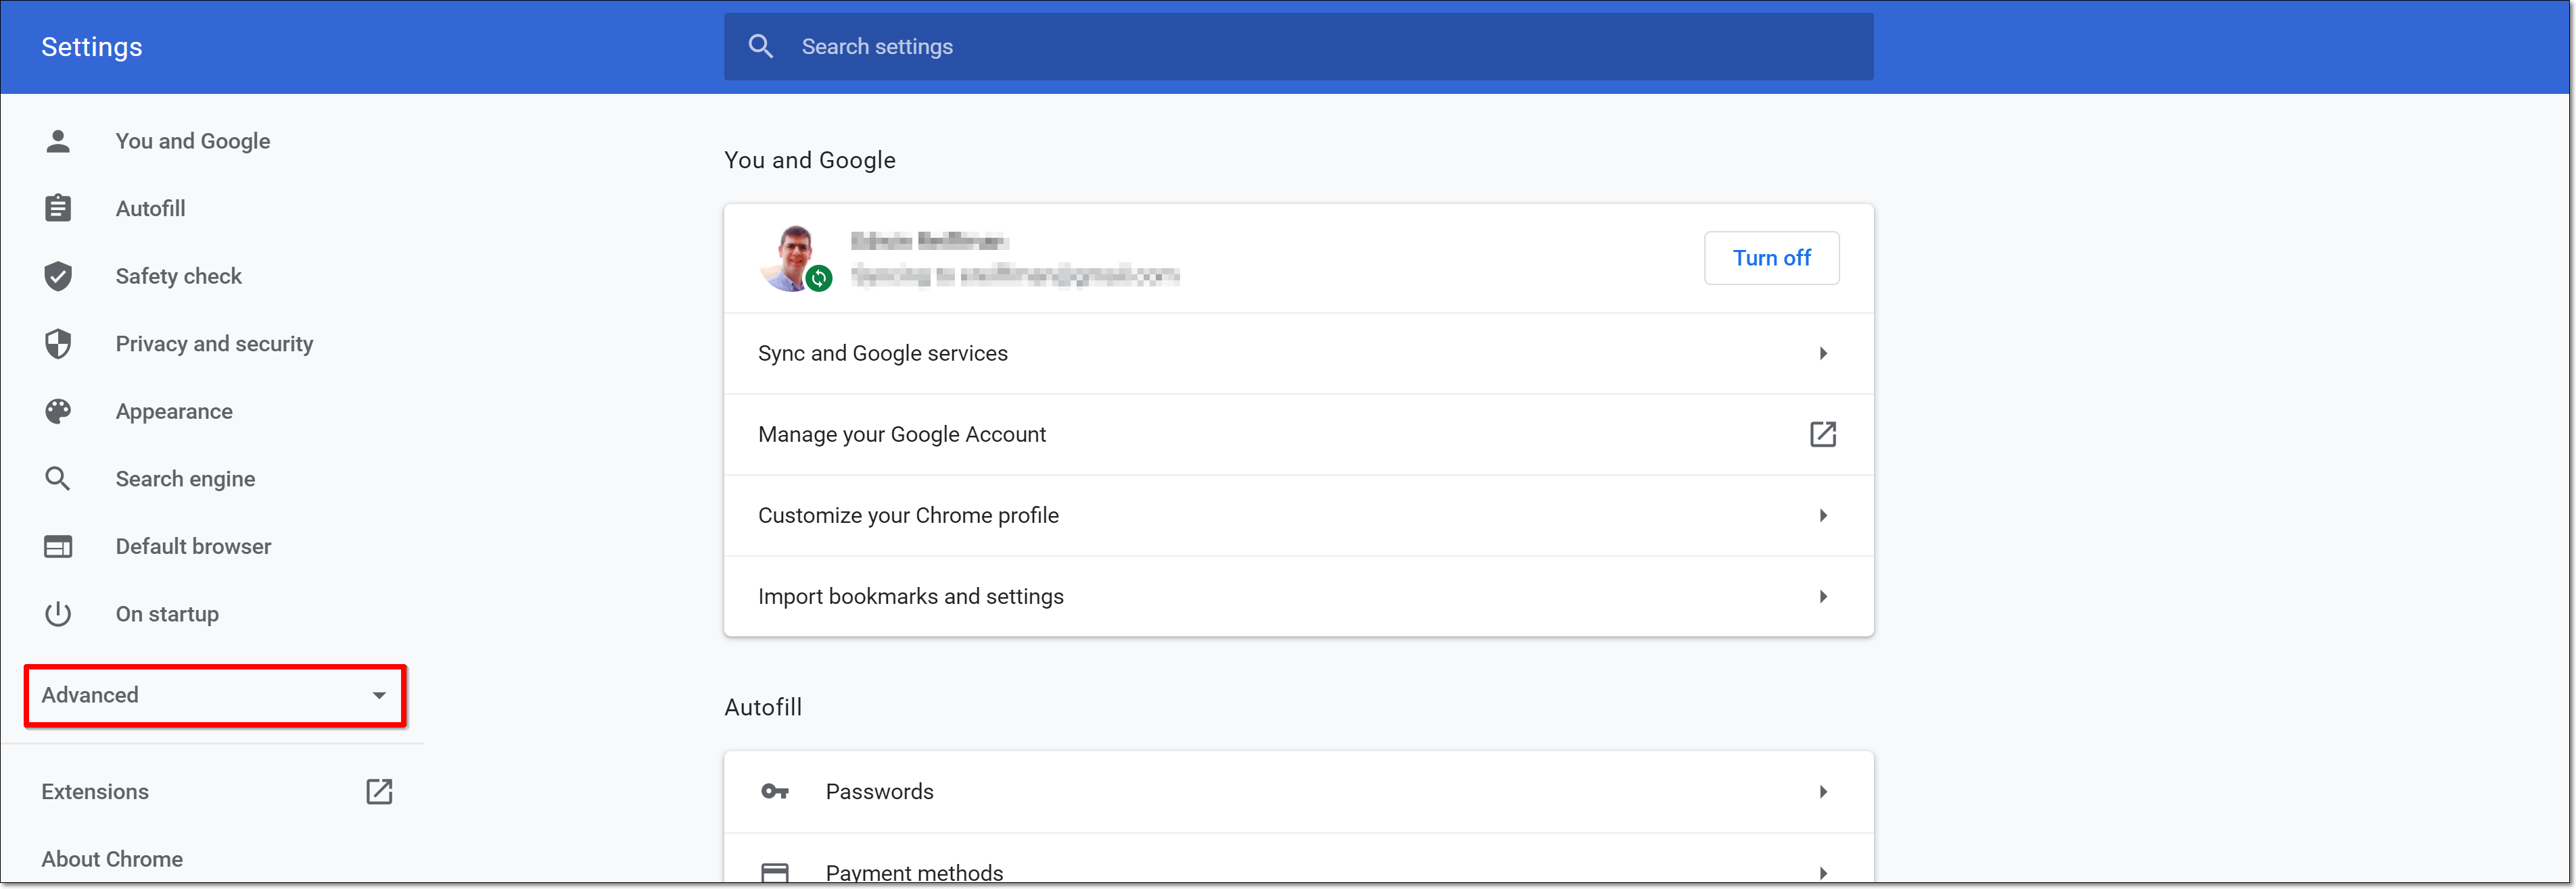
Task: Click the Autofill section heading
Action: 763,706
